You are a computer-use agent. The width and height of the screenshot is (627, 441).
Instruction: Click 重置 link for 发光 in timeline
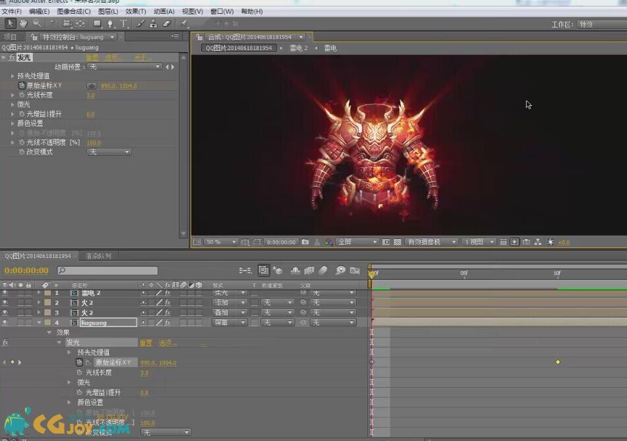(x=146, y=343)
